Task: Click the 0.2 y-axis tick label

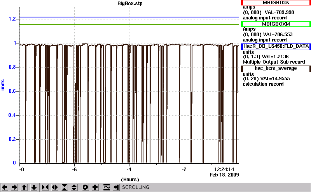Action: 12,139
